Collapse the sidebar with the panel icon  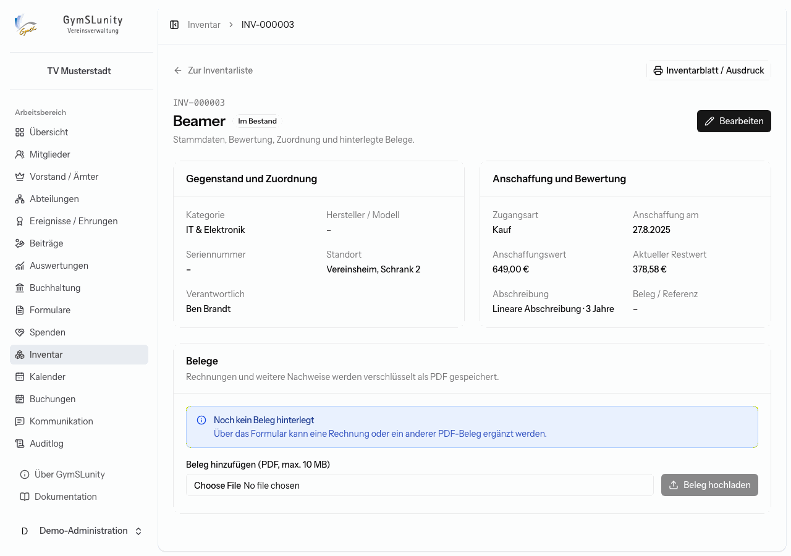coord(174,25)
